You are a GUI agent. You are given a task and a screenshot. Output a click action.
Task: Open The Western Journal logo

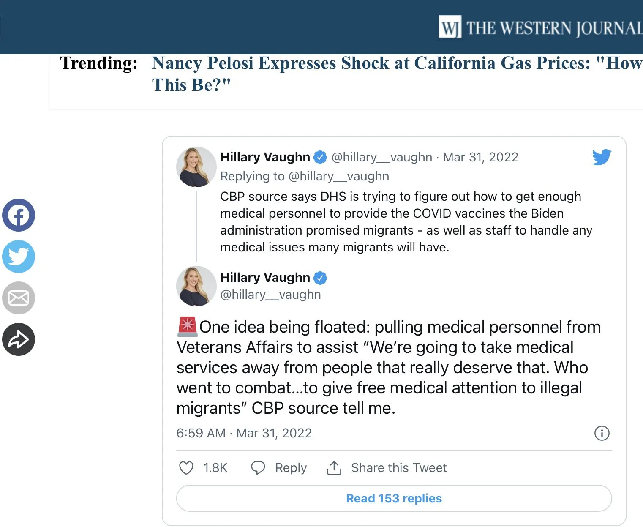[x=541, y=28]
